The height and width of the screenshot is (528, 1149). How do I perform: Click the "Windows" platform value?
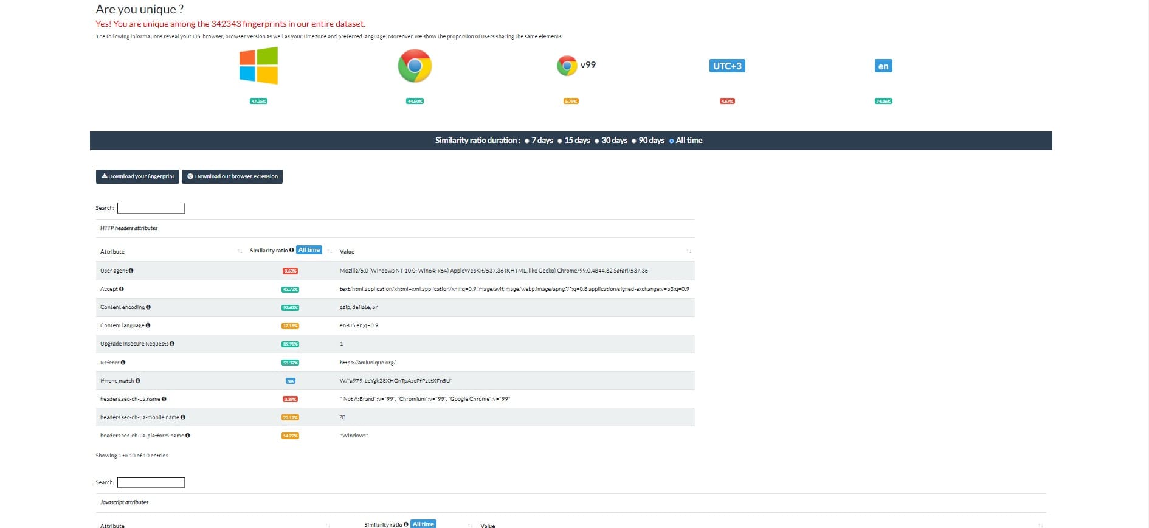pyautogui.click(x=354, y=436)
